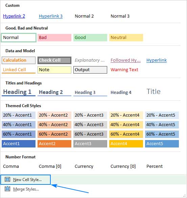
Task: Choose the Merge Styles menu entry
Action: tap(26, 189)
